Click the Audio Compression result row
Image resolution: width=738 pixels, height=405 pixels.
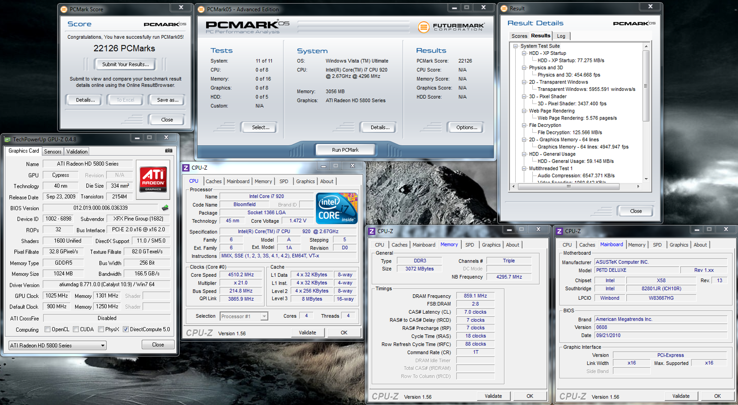click(x=576, y=176)
